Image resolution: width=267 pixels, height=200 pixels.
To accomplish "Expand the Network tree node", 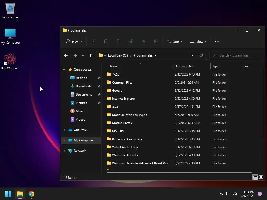I will [64, 151].
